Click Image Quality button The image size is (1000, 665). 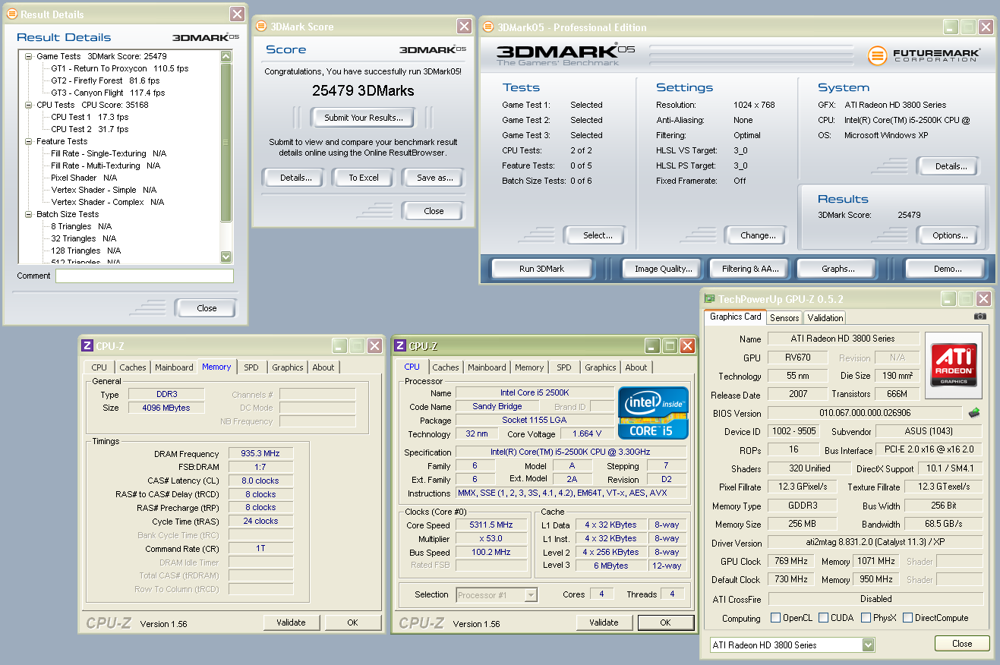(x=664, y=268)
